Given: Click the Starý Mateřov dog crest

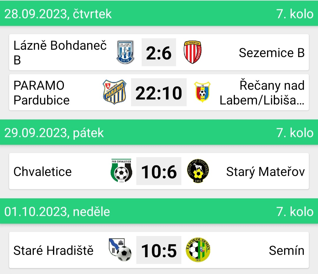Looking at the screenshot, I should click(198, 171).
